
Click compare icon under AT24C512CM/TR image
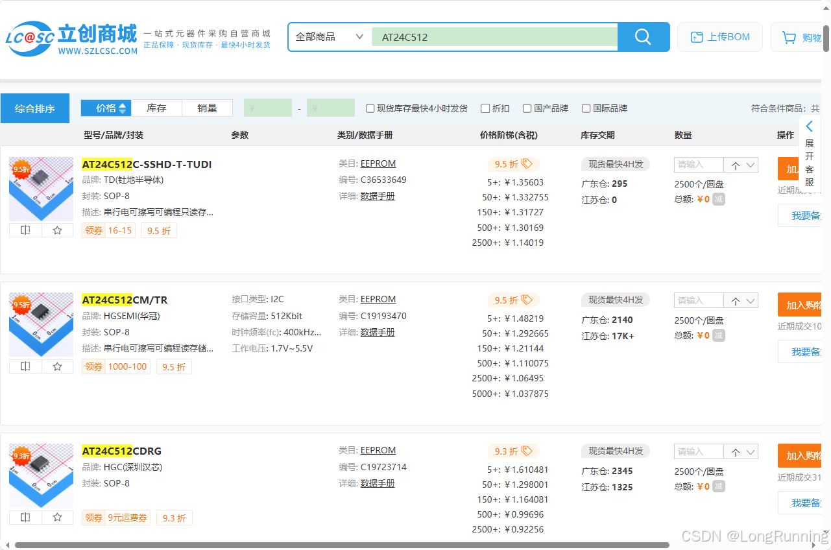point(25,366)
